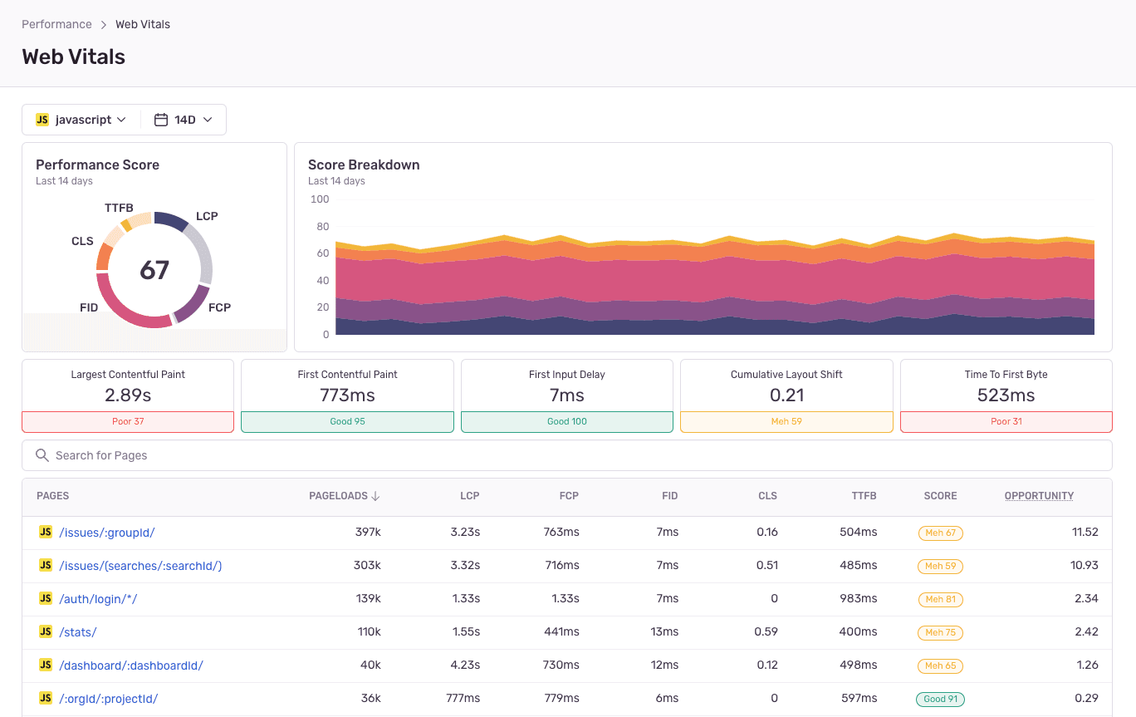Click the Meh 59 score badge in the table
The height and width of the screenshot is (717, 1136).
pyautogui.click(x=940, y=566)
